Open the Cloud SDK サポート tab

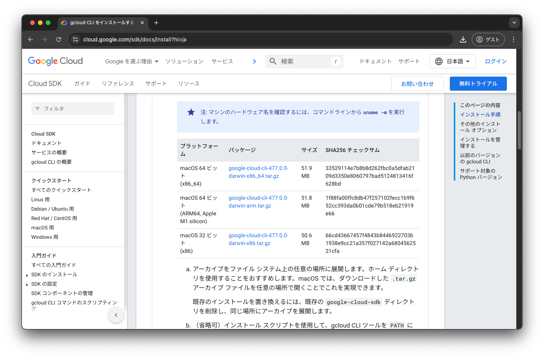click(x=156, y=84)
